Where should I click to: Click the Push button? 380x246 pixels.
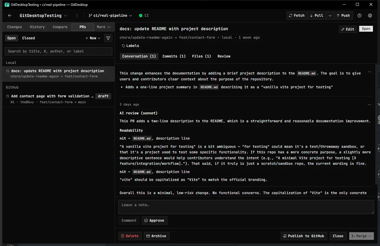(343, 16)
